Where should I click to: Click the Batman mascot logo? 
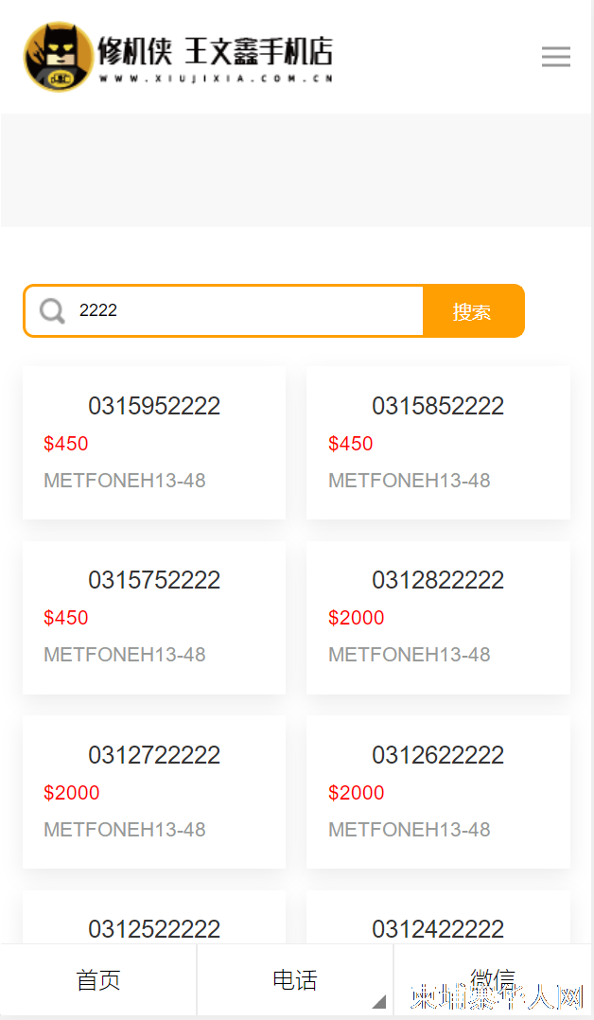(x=60, y=57)
